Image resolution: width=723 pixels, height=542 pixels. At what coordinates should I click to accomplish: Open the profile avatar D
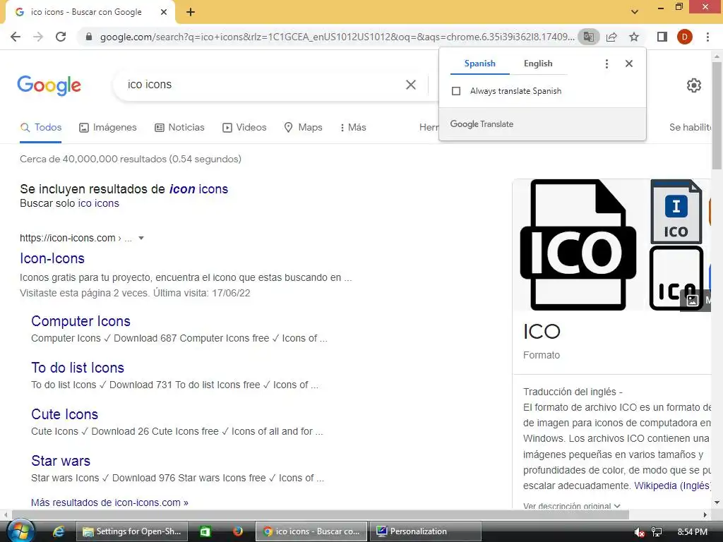click(x=685, y=37)
